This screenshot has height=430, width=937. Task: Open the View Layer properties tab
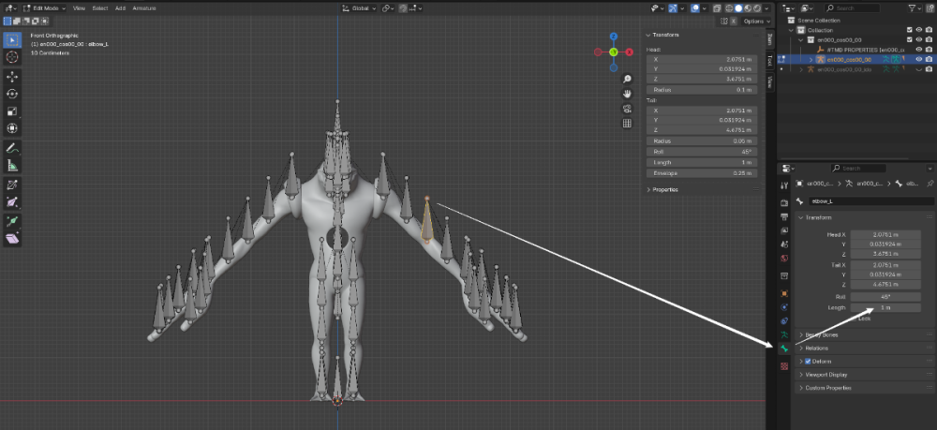point(784,230)
